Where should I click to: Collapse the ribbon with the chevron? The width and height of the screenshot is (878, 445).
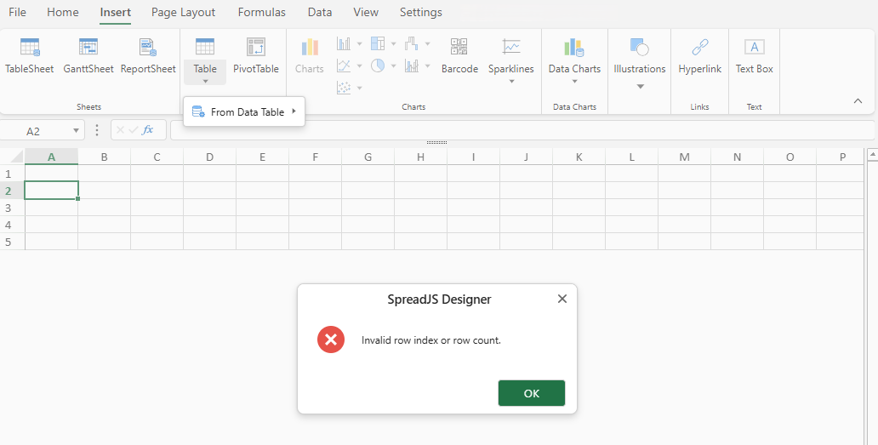click(x=858, y=100)
